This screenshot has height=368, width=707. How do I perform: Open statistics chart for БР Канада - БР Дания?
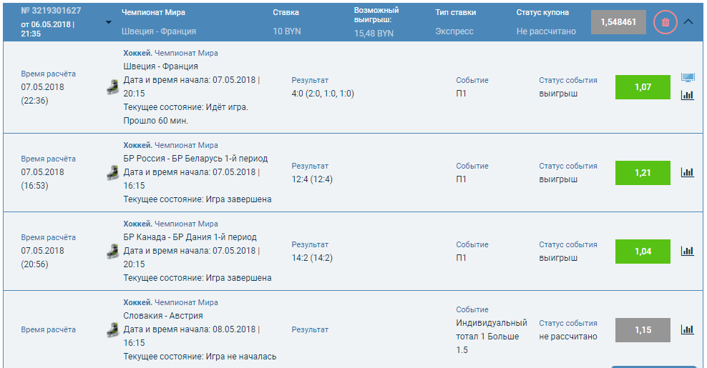tap(688, 251)
